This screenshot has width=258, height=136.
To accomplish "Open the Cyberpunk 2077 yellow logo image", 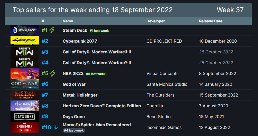I will [24, 41].
